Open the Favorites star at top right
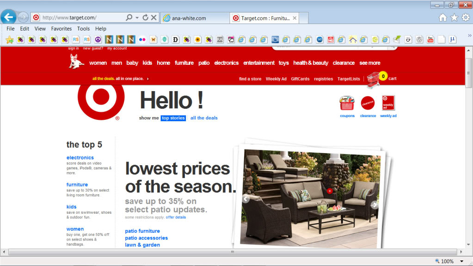The image size is (473, 266). [x=454, y=18]
